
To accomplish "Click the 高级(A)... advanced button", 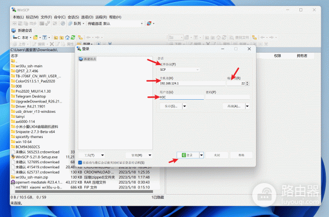I will click(x=234, y=106).
